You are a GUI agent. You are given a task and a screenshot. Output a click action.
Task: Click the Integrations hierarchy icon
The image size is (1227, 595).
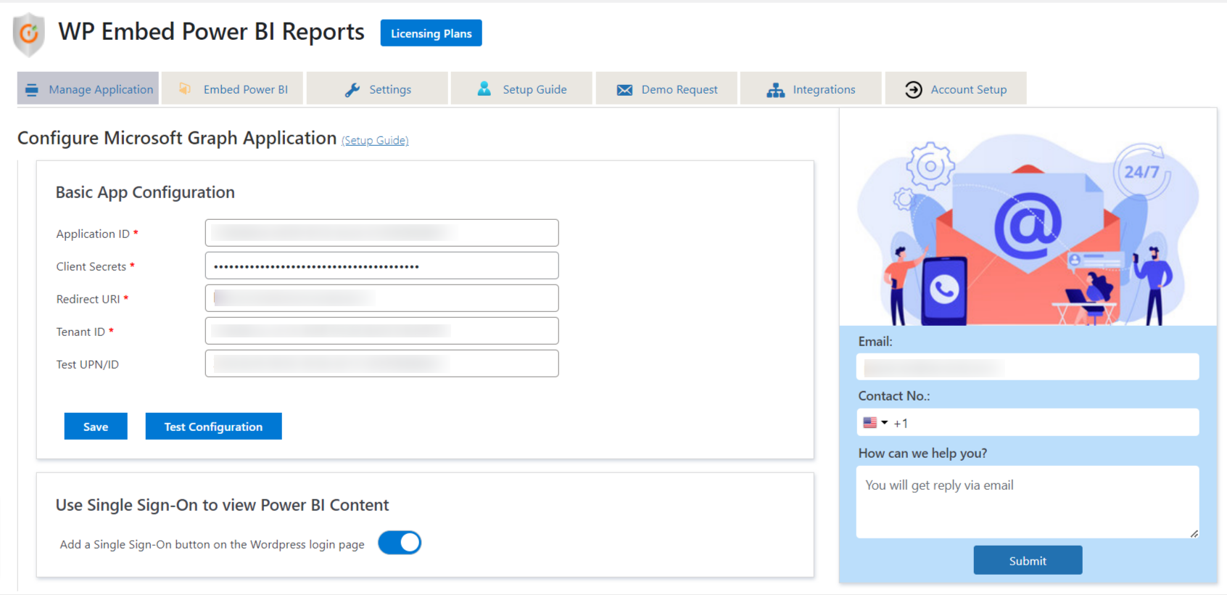click(x=775, y=90)
